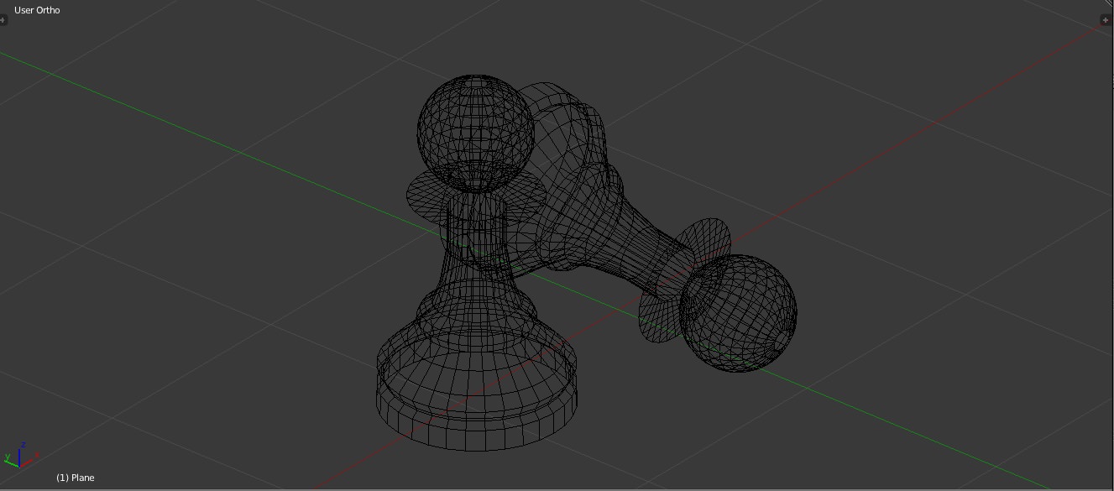
Task: Click the area split corner widget at top-right
Action: click(x=1107, y=5)
